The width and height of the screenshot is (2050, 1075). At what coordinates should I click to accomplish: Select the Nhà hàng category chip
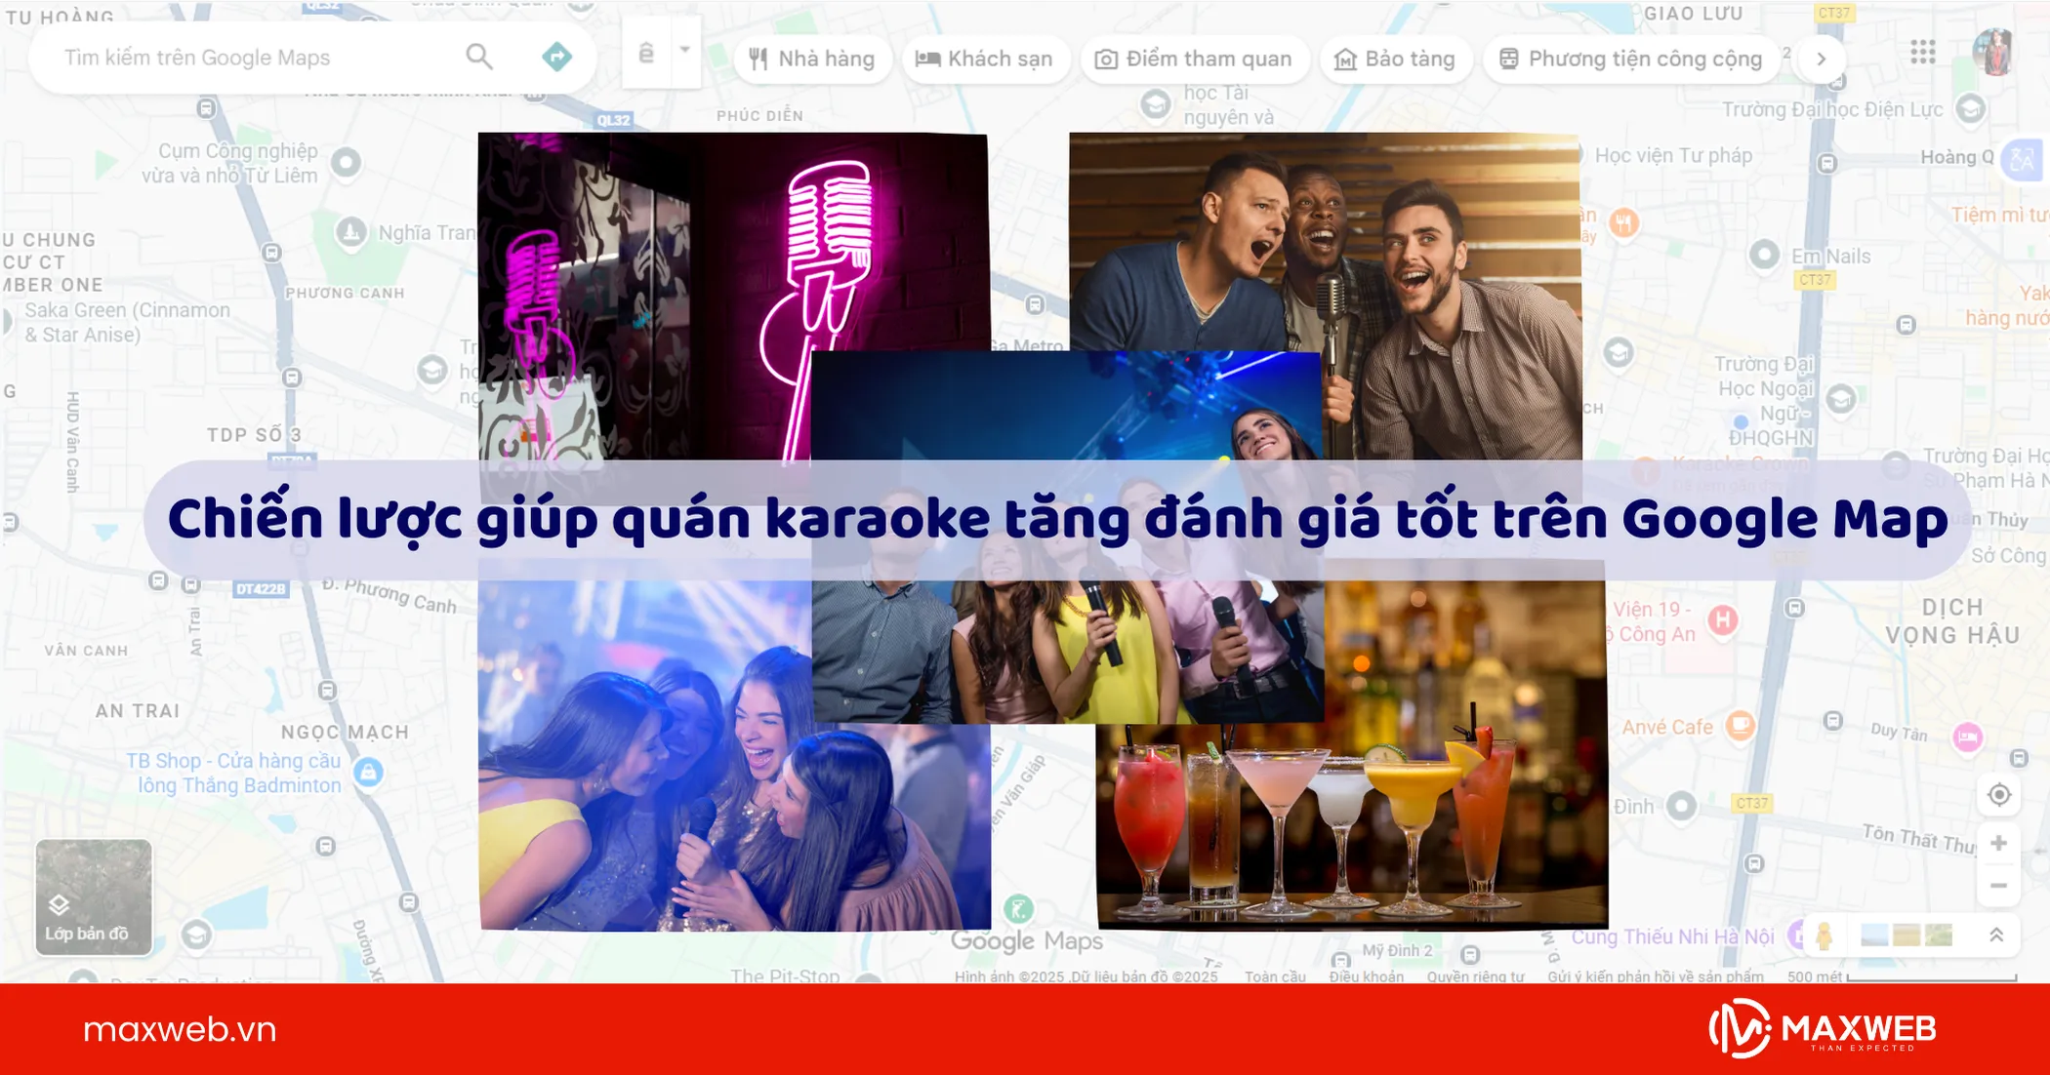(x=811, y=59)
